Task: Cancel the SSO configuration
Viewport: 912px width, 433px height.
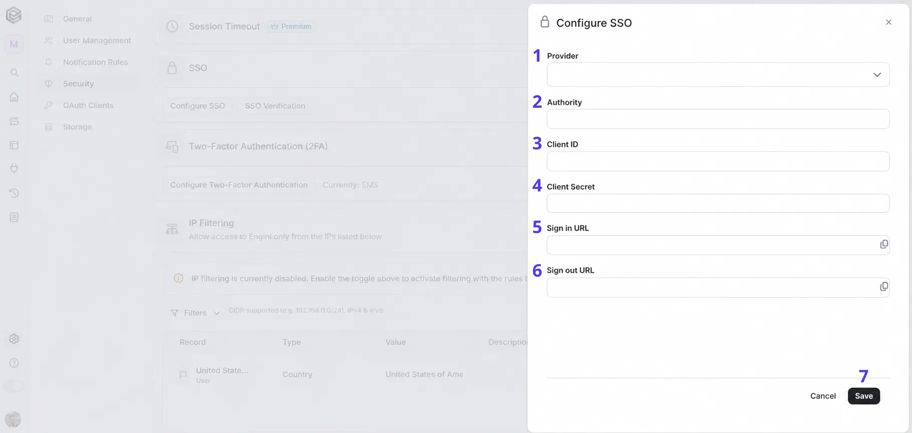Action: tap(823, 396)
